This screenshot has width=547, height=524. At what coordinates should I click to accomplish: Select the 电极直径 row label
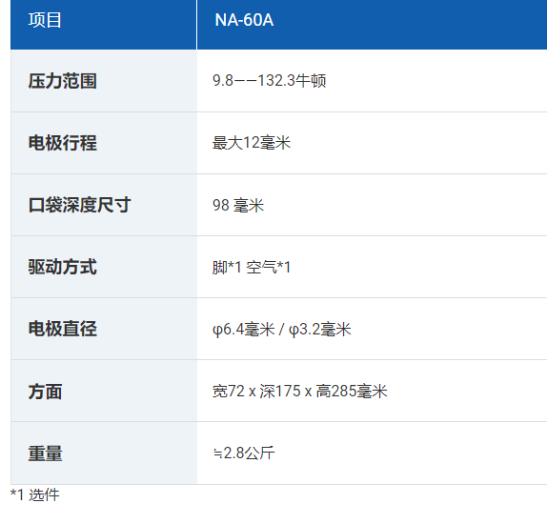(x=63, y=329)
